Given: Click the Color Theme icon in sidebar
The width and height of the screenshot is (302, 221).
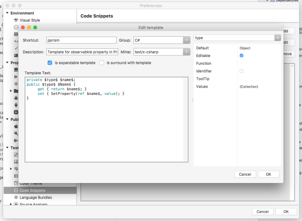Looking at the screenshot, I should (x=16, y=183).
